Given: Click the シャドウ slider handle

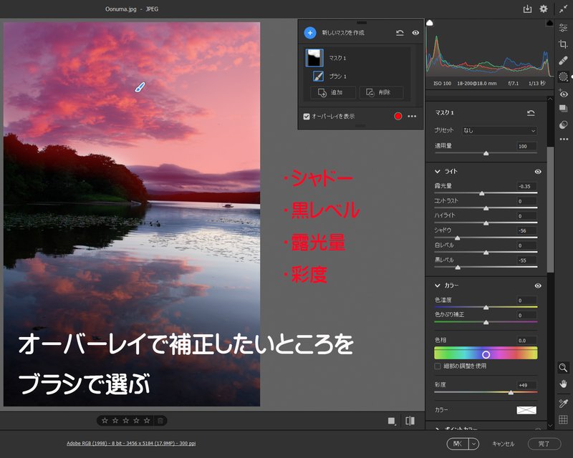Looking at the screenshot, I should [457, 238].
